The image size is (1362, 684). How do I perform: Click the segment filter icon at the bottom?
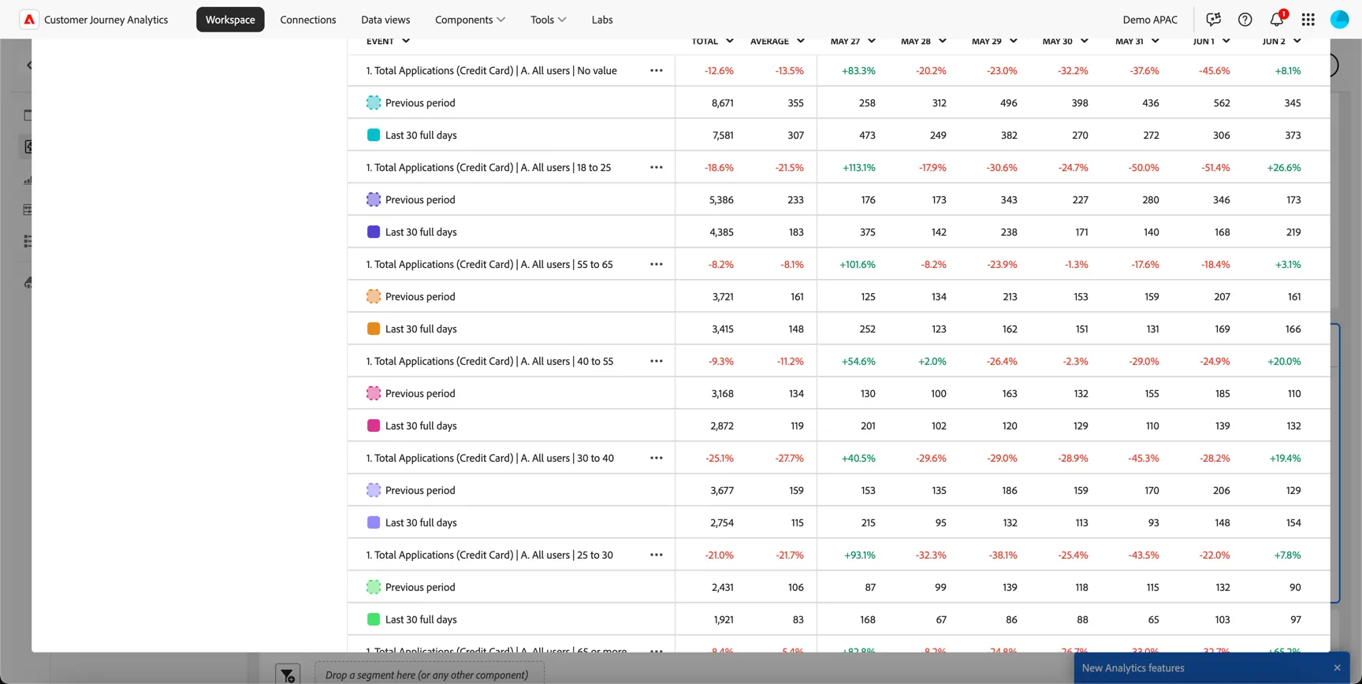288,675
